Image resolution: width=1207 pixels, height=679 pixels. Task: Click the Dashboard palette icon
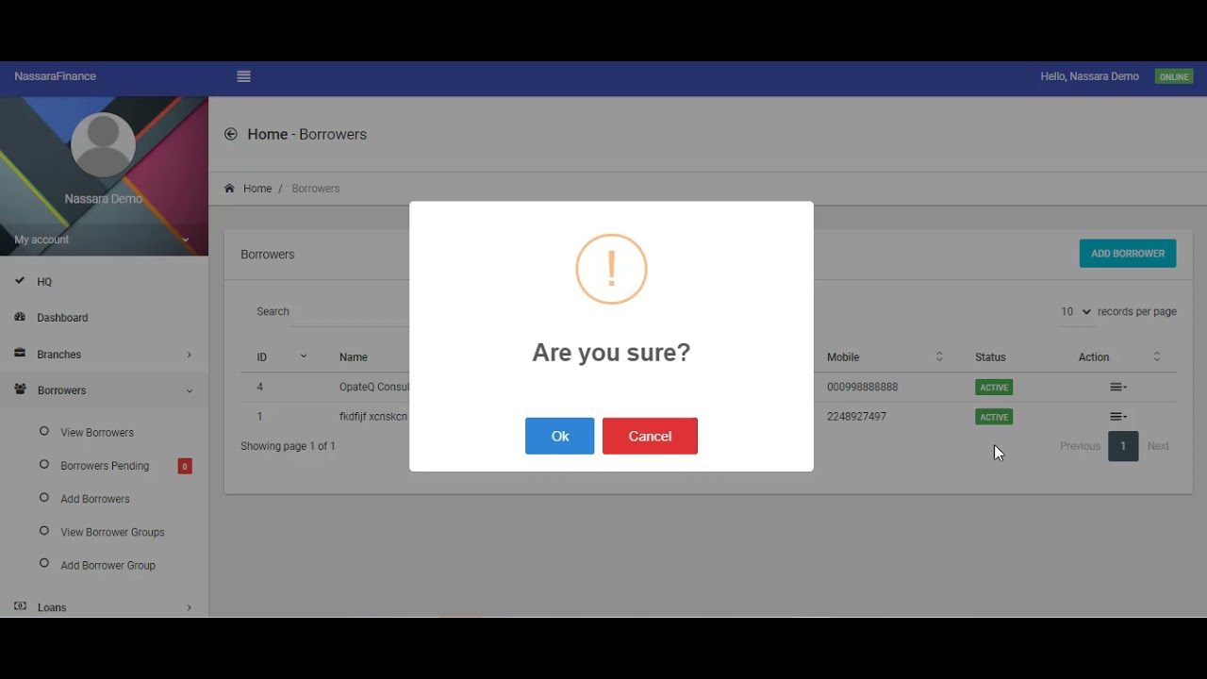20,317
